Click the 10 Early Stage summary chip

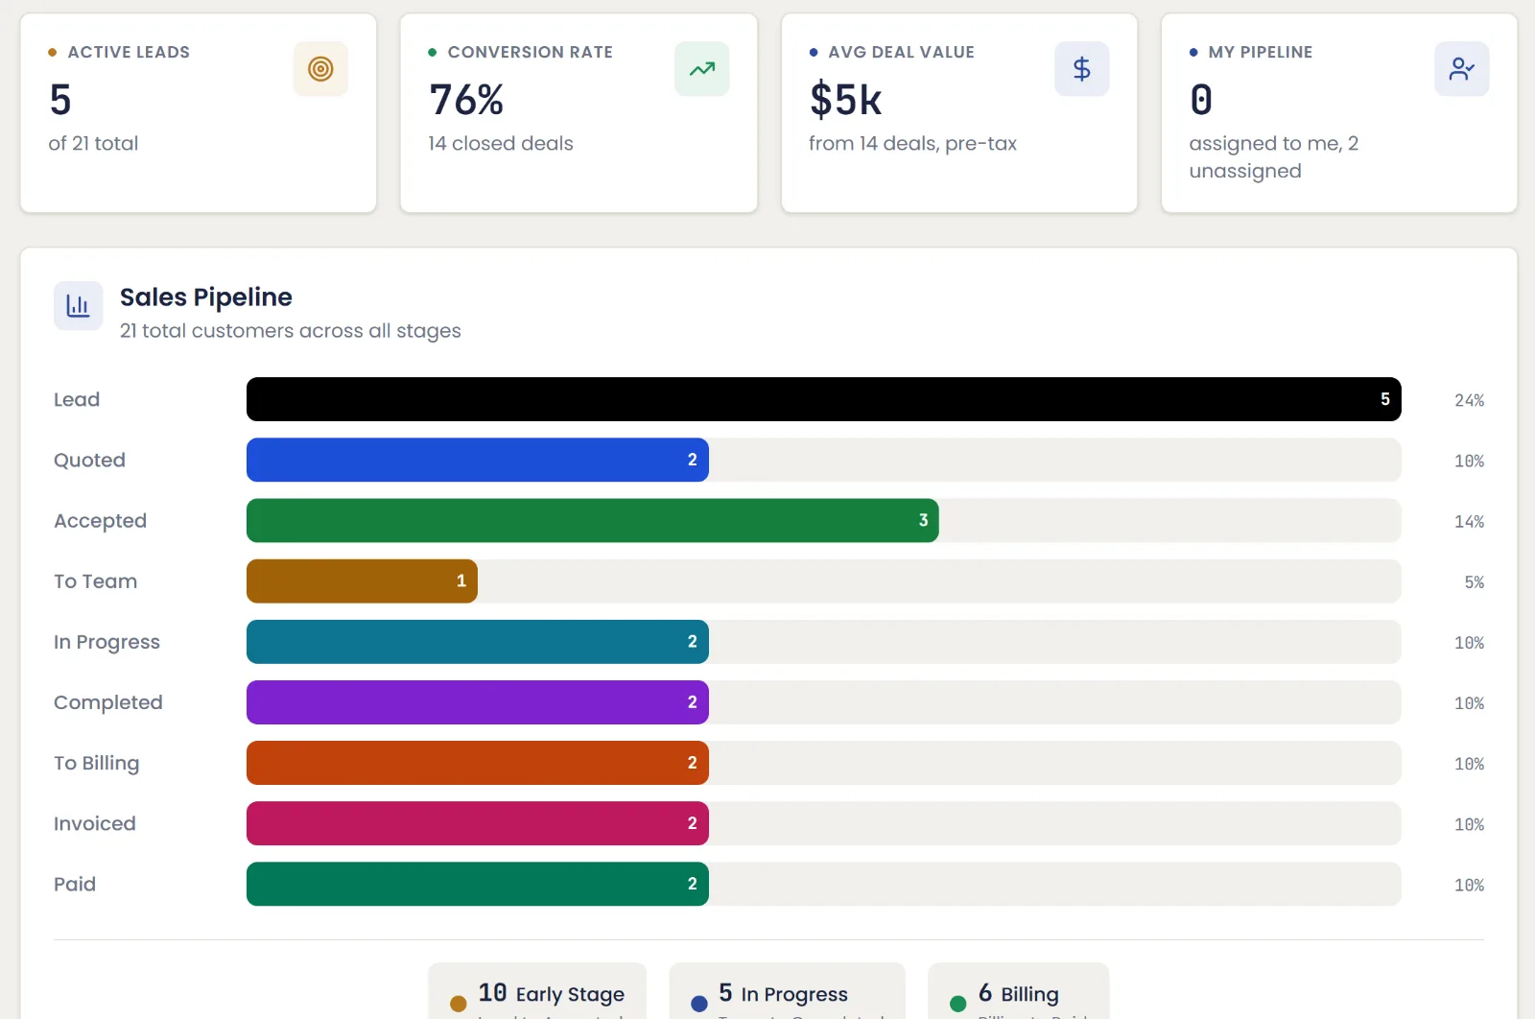tap(537, 991)
